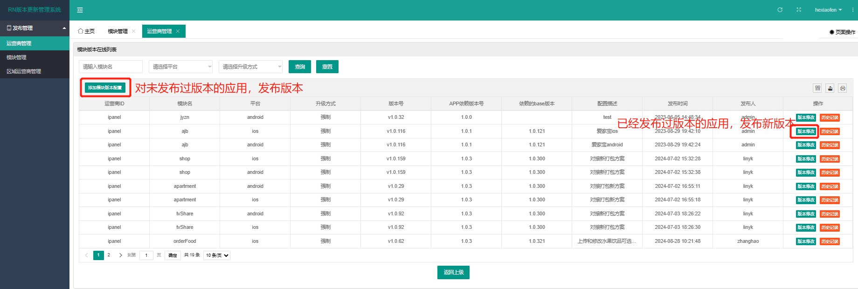Switch to the 模块管理 tab
The width and height of the screenshot is (858, 289).
coord(118,31)
